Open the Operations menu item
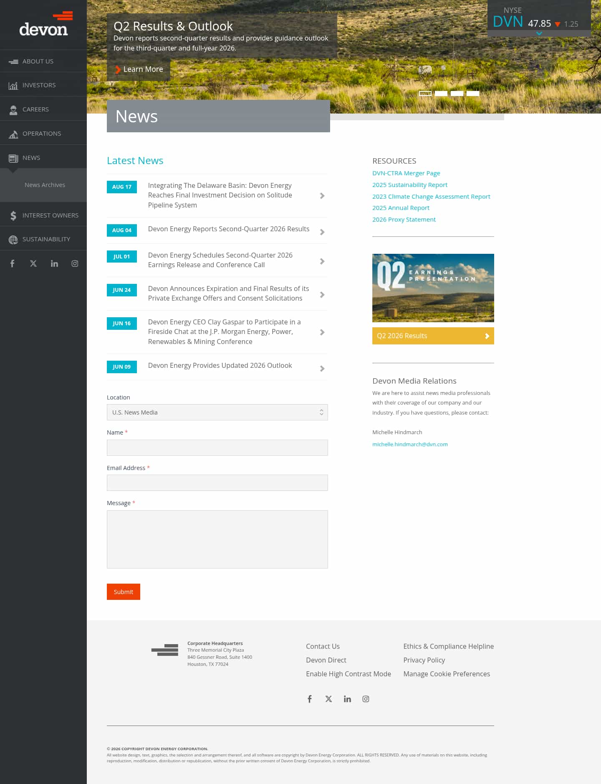This screenshot has width=601, height=784. [43, 134]
